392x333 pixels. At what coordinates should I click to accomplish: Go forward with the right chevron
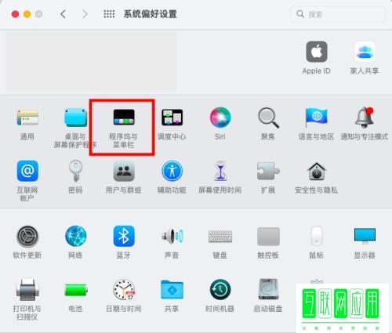coord(85,14)
